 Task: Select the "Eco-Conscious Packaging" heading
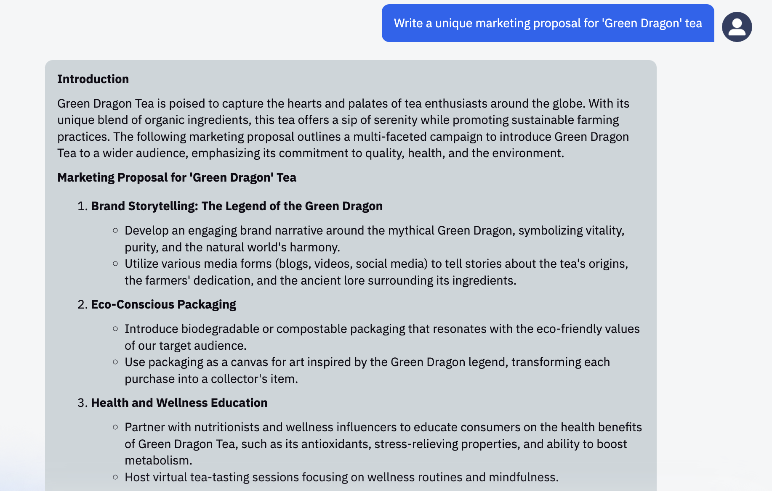163,304
